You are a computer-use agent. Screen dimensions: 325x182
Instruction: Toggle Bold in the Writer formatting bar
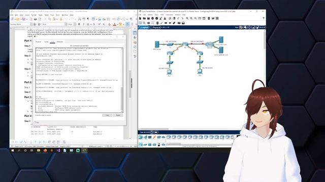pos(79,24)
